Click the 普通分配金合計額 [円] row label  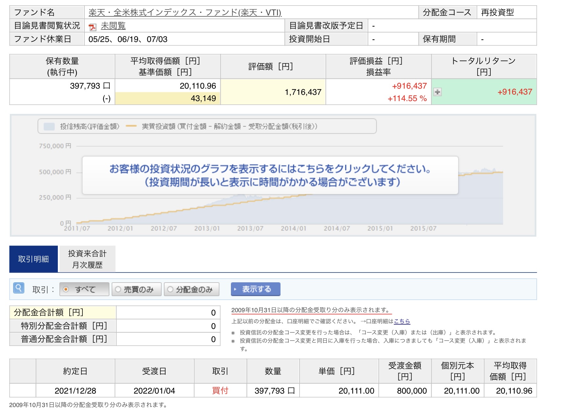click(63, 339)
